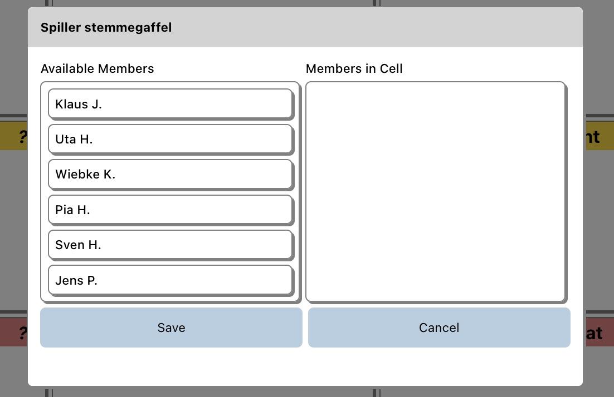
Task: Click yellow question mark cell behind dialog
Action: (17, 137)
